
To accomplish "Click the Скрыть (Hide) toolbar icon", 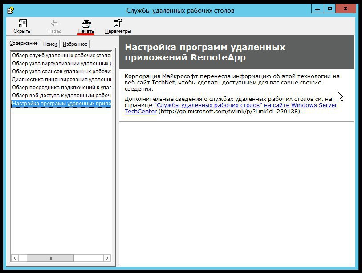I will coord(22,24).
